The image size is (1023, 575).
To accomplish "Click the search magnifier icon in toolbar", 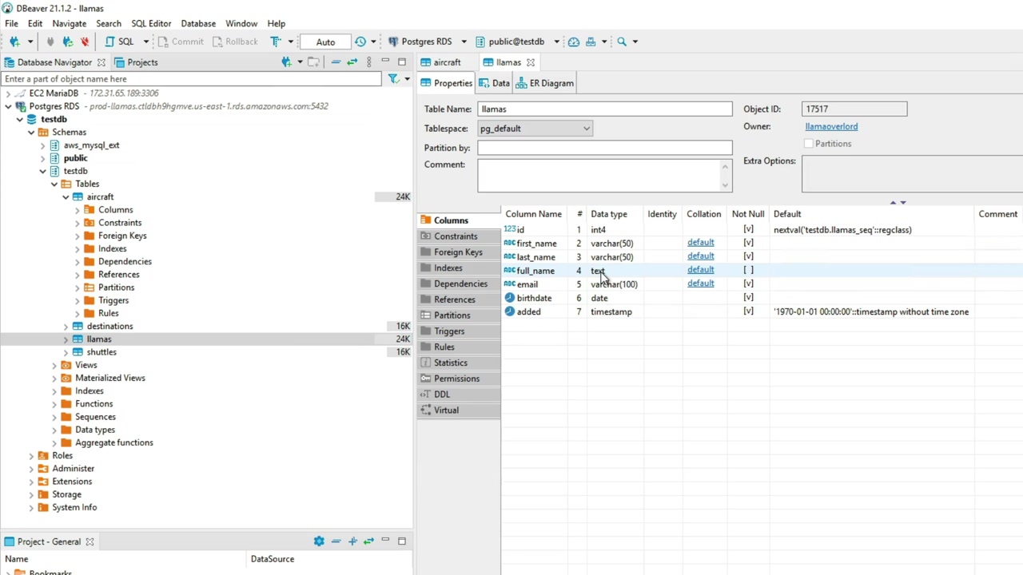I will tap(621, 42).
